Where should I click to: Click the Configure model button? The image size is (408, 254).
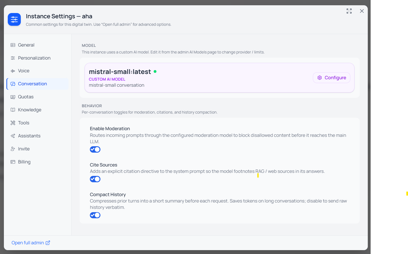click(x=331, y=78)
